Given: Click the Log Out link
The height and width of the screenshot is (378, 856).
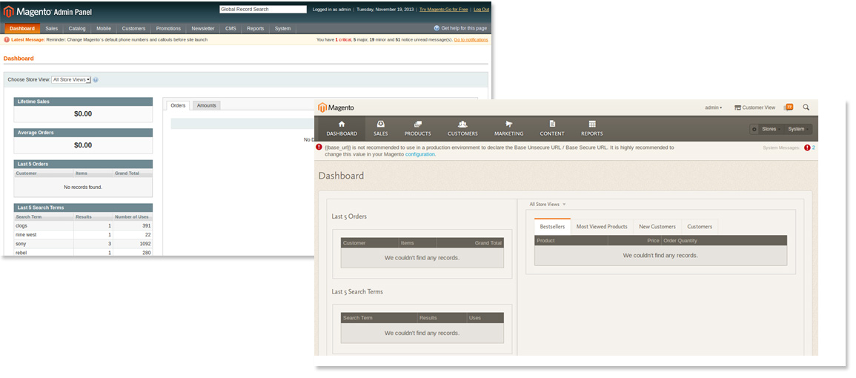Looking at the screenshot, I should [x=482, y=10].
